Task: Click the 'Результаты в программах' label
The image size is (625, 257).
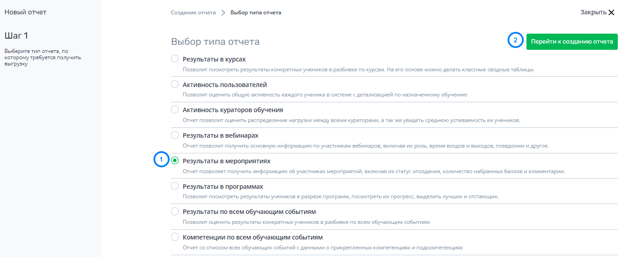Action: (x=223, y=186)
